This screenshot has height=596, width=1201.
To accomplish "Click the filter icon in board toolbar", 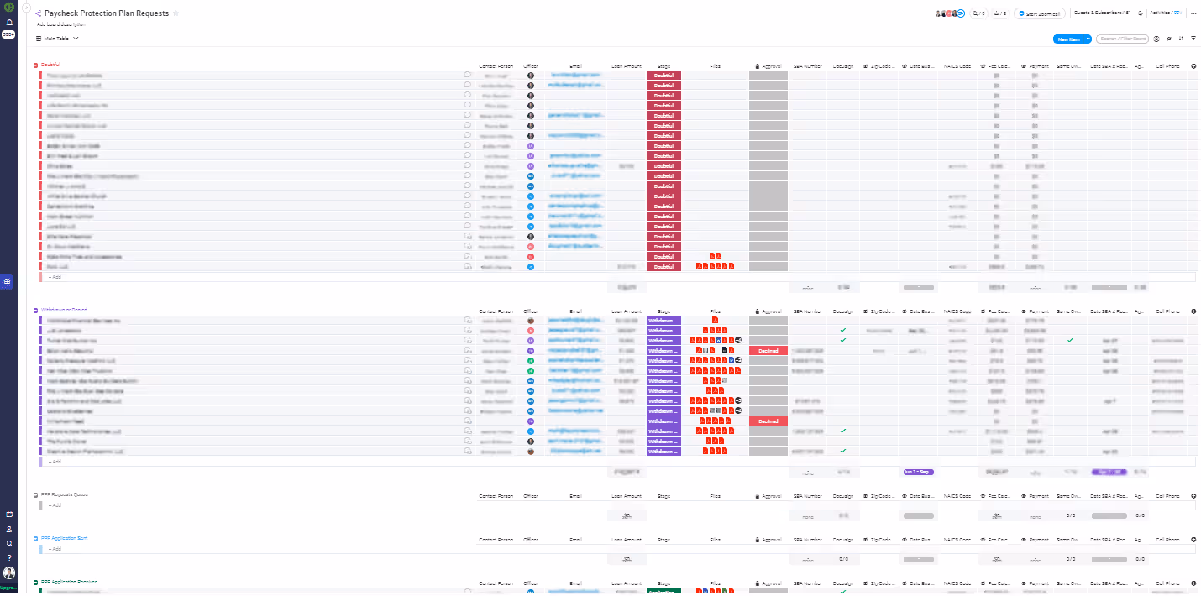I will 1193,39.
